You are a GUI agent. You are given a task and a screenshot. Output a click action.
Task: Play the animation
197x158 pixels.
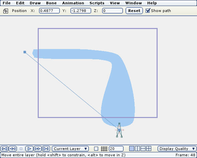pyautogui.click(x=29, y=149)
